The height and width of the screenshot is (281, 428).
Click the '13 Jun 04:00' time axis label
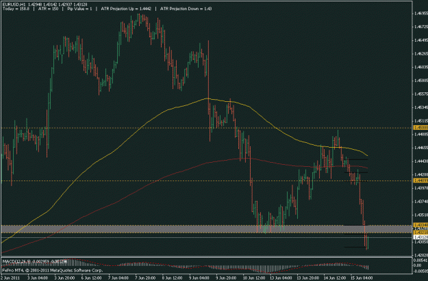click(281, 278)
